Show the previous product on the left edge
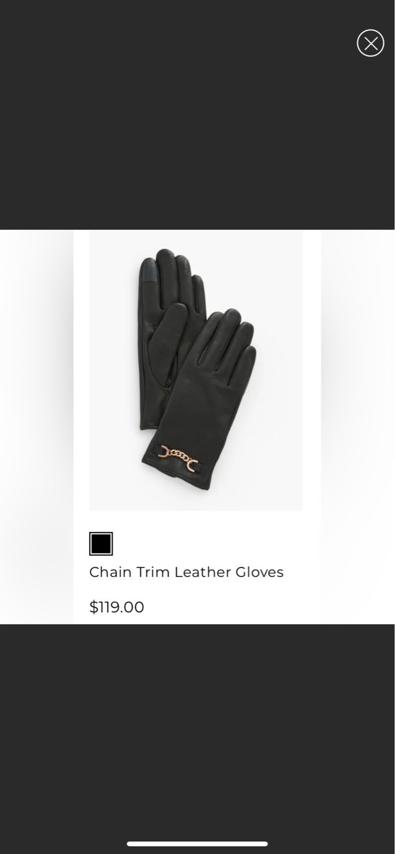Screen dimensions: 395x854 (x=36, y=427)
